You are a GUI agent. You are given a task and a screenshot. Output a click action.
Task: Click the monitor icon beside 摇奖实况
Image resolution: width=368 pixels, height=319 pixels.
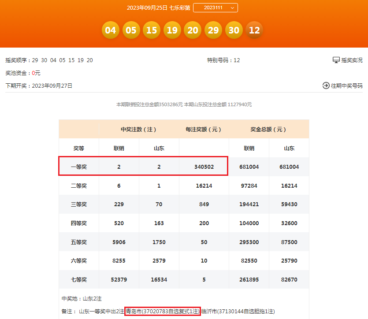[x=336, y=60]
